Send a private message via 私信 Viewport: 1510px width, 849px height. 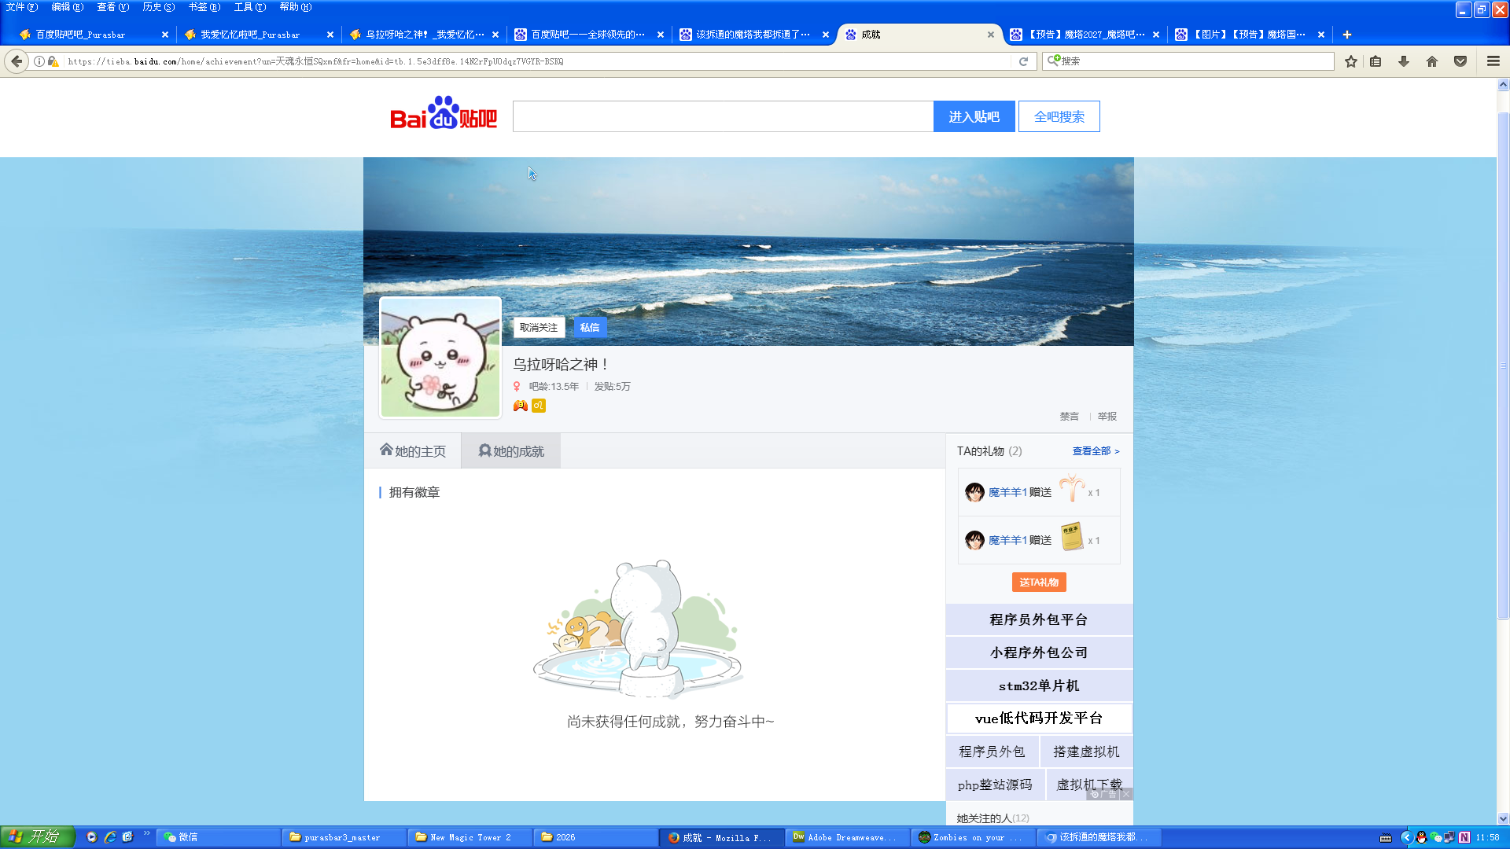tap(590, 328)
